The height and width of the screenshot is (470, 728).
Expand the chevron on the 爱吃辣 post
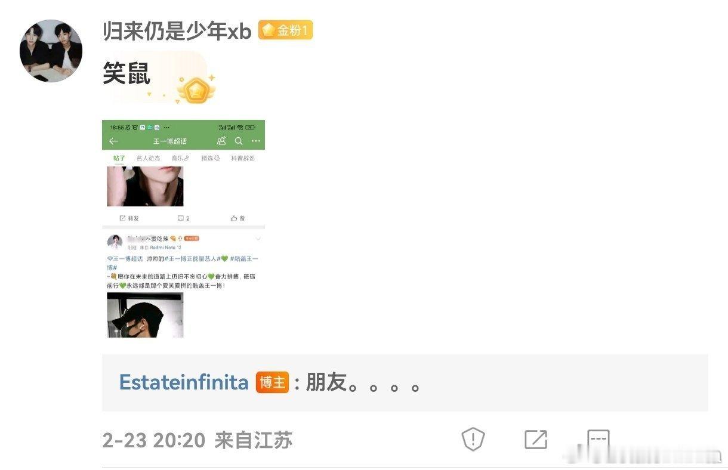tap(258, 239)
